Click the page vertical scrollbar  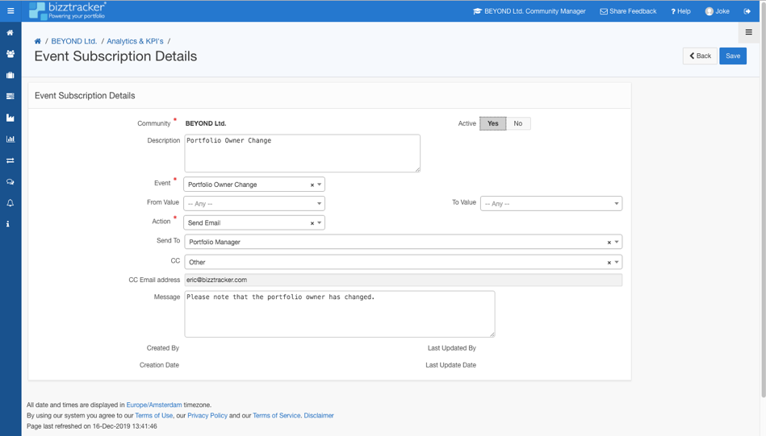pyautogui.click(x=763, y=200)
